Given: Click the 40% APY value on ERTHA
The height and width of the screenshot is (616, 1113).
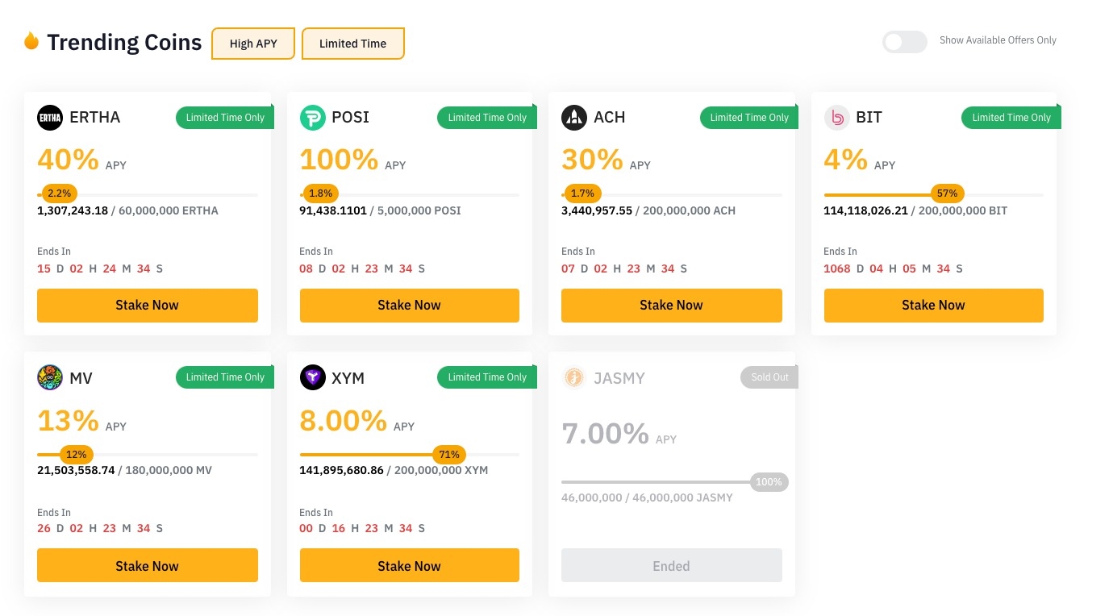Looking at the screenshot, I should (68, 159).
